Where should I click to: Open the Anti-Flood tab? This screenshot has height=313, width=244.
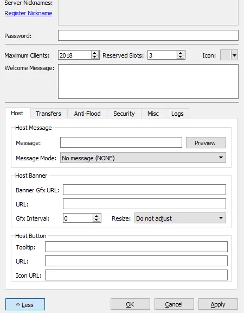87,114
